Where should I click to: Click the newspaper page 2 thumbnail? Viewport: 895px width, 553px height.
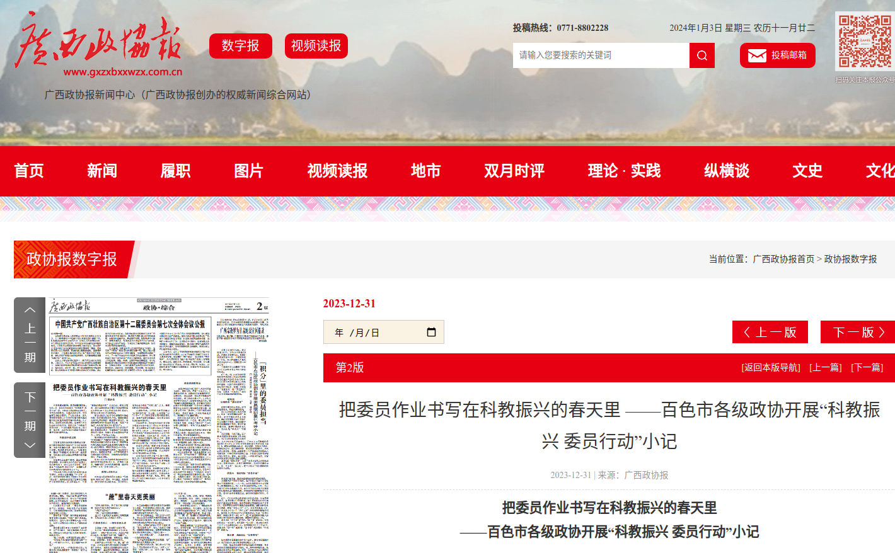coord(159,426)
